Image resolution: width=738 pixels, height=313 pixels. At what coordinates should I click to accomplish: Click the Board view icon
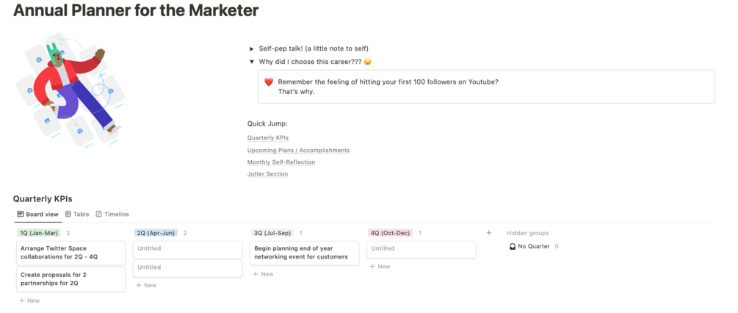click(21, 215)
